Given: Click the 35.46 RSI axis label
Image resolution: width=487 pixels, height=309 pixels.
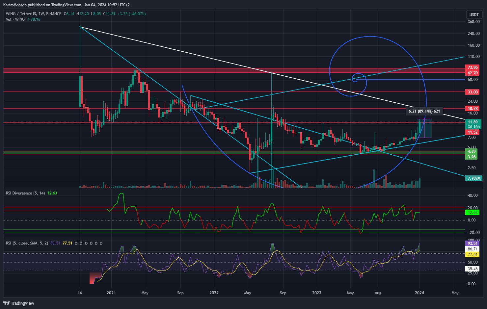Looking at the screenshot, I should (473, 269).
